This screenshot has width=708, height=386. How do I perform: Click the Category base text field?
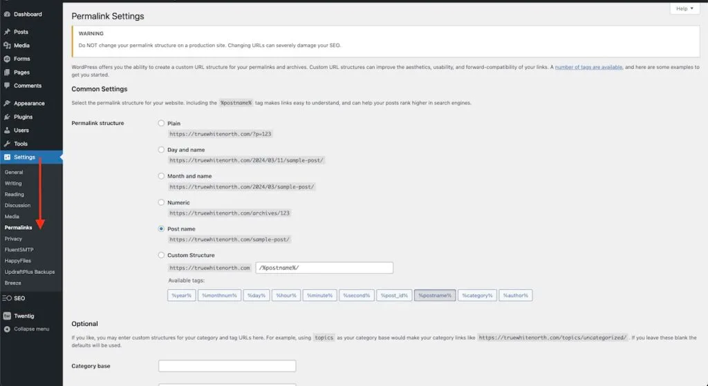227,366
